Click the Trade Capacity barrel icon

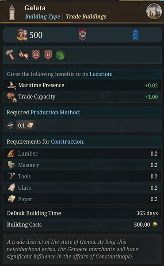(x=11, y=97)
